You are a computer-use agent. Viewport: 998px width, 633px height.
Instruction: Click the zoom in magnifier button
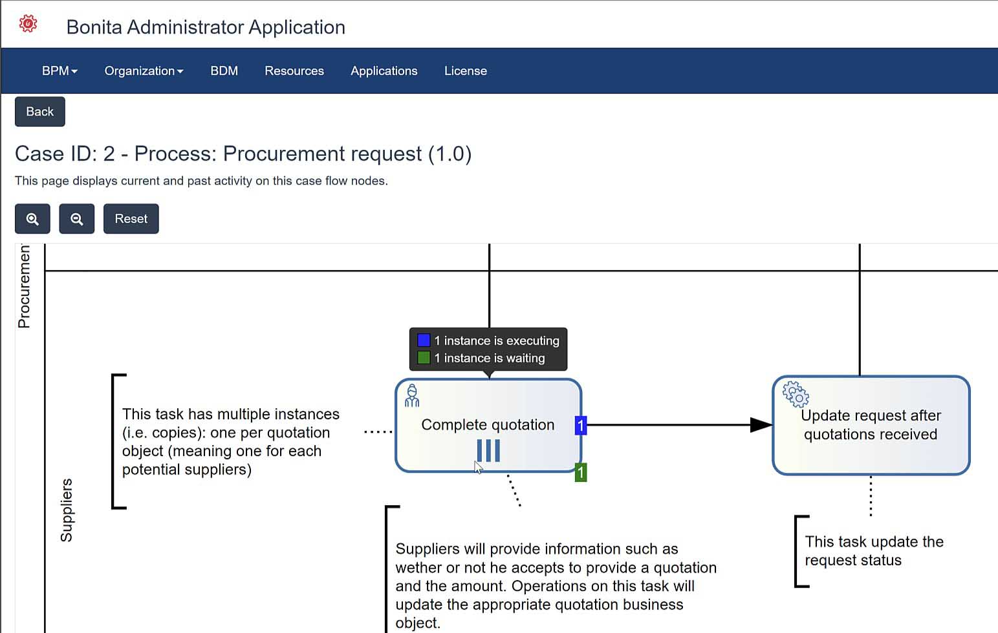coord(32,219)
